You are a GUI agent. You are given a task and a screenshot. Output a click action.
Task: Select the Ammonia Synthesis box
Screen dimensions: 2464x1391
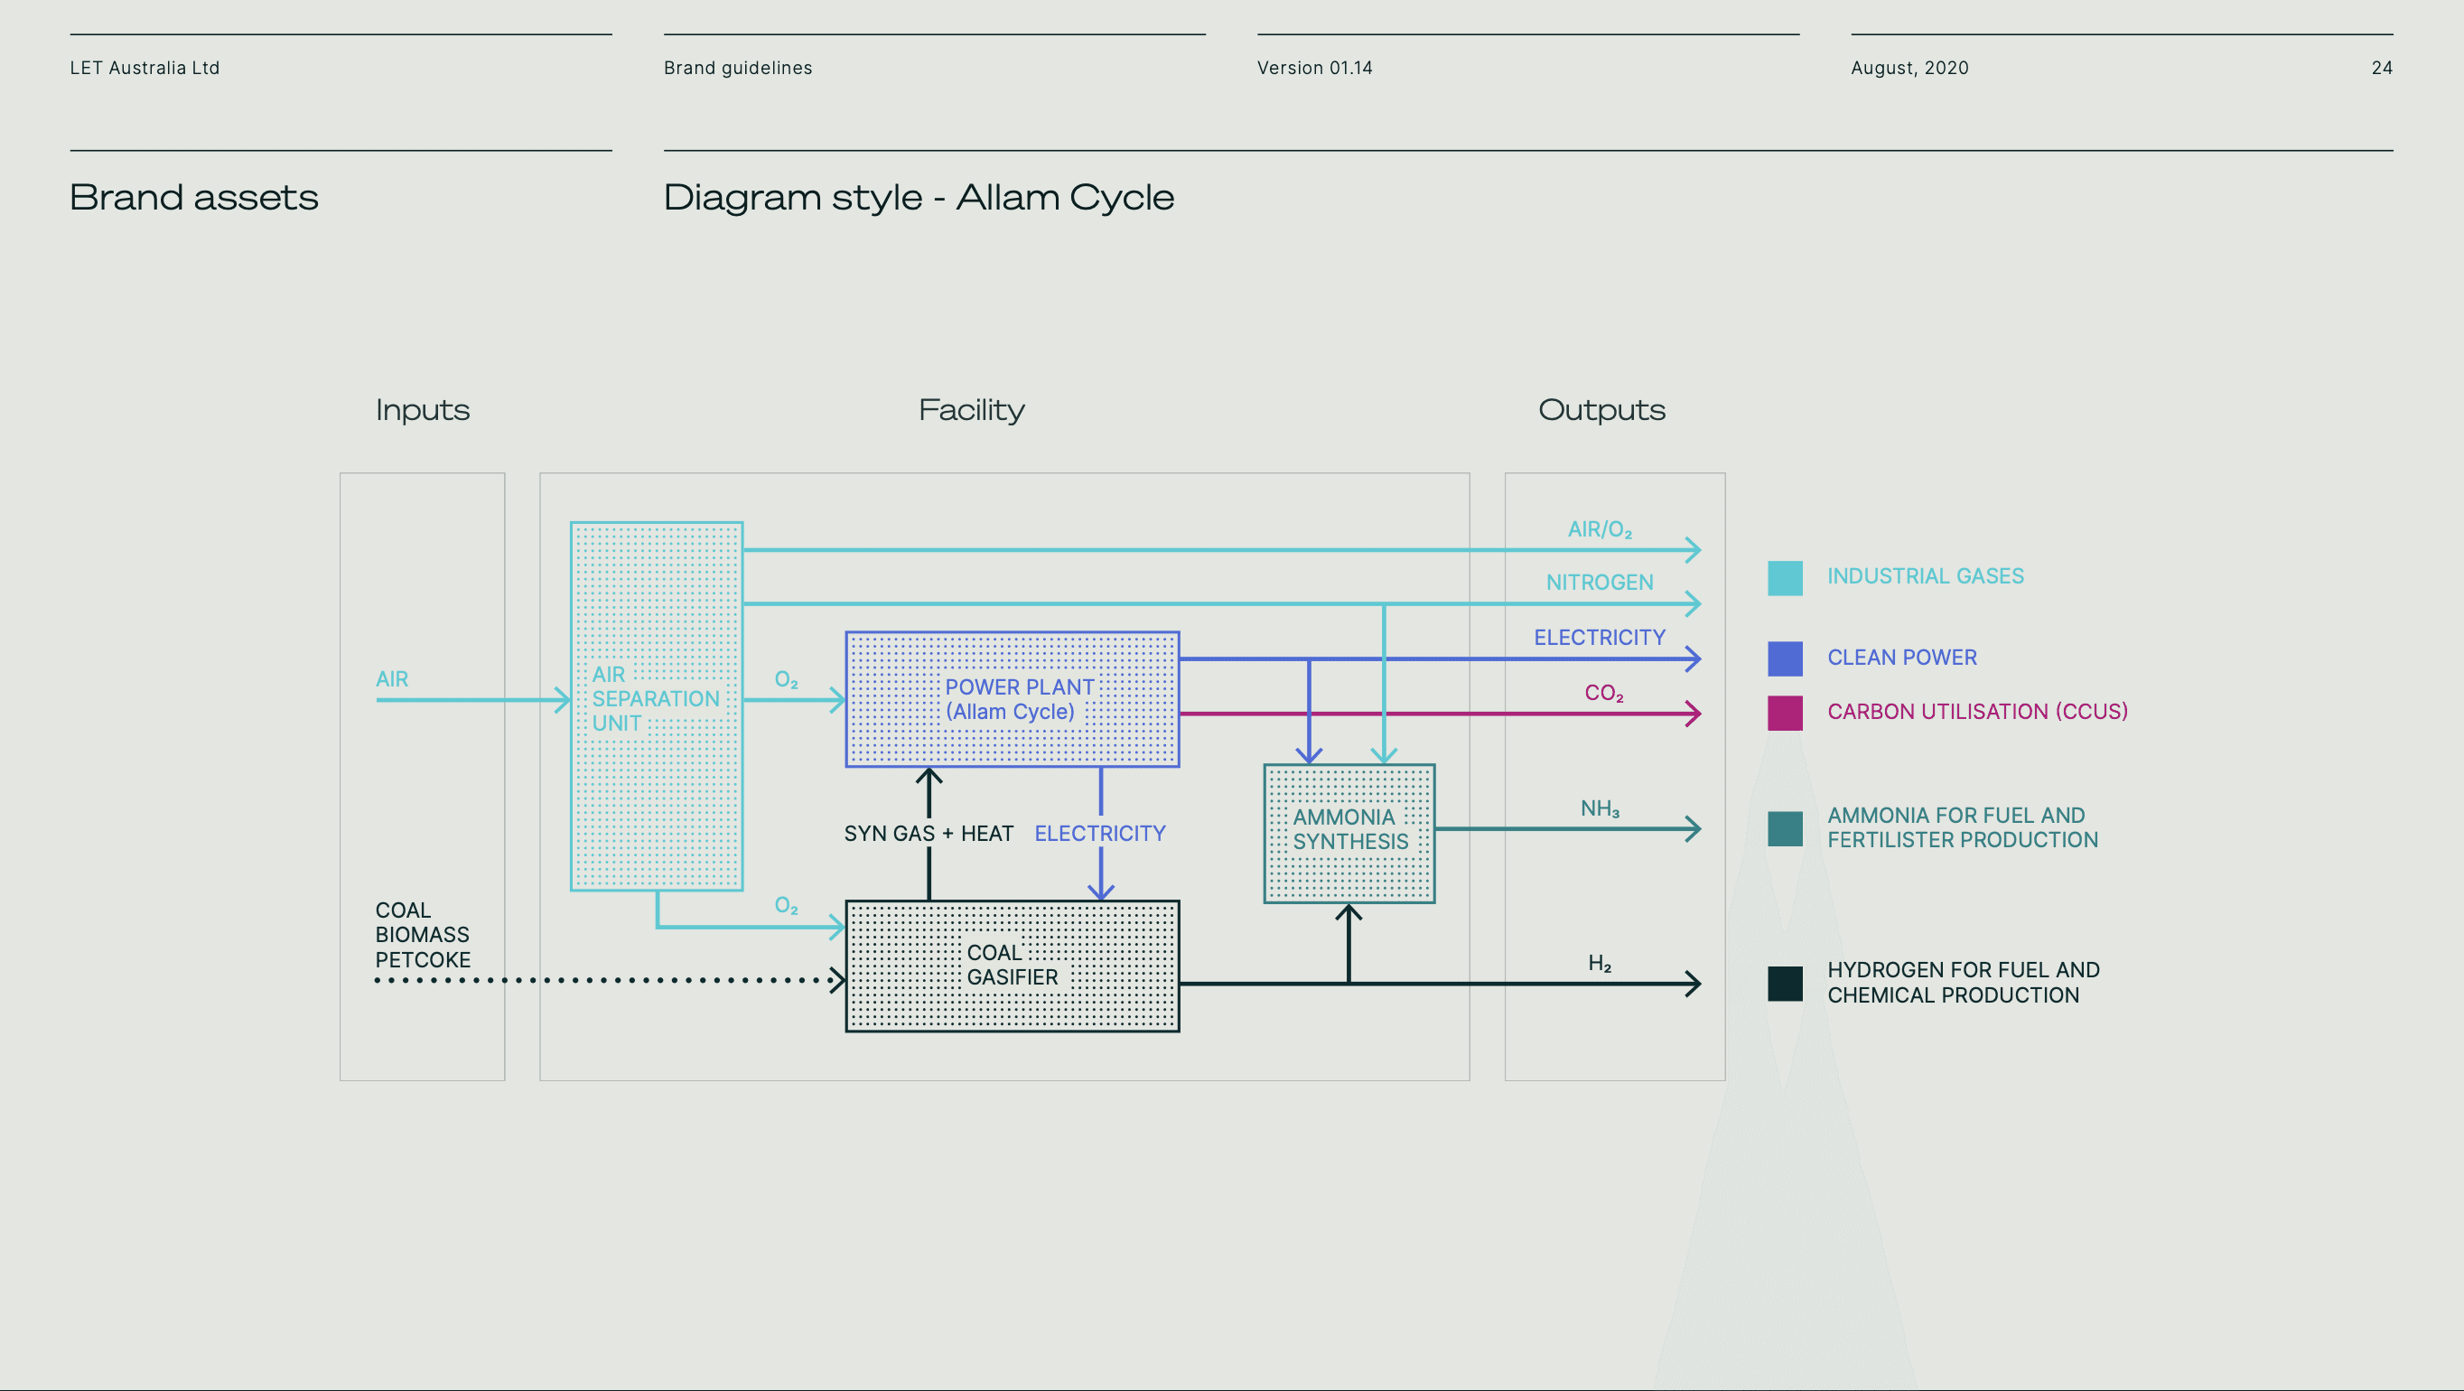pyautogui.click(x=1349, y=832)
